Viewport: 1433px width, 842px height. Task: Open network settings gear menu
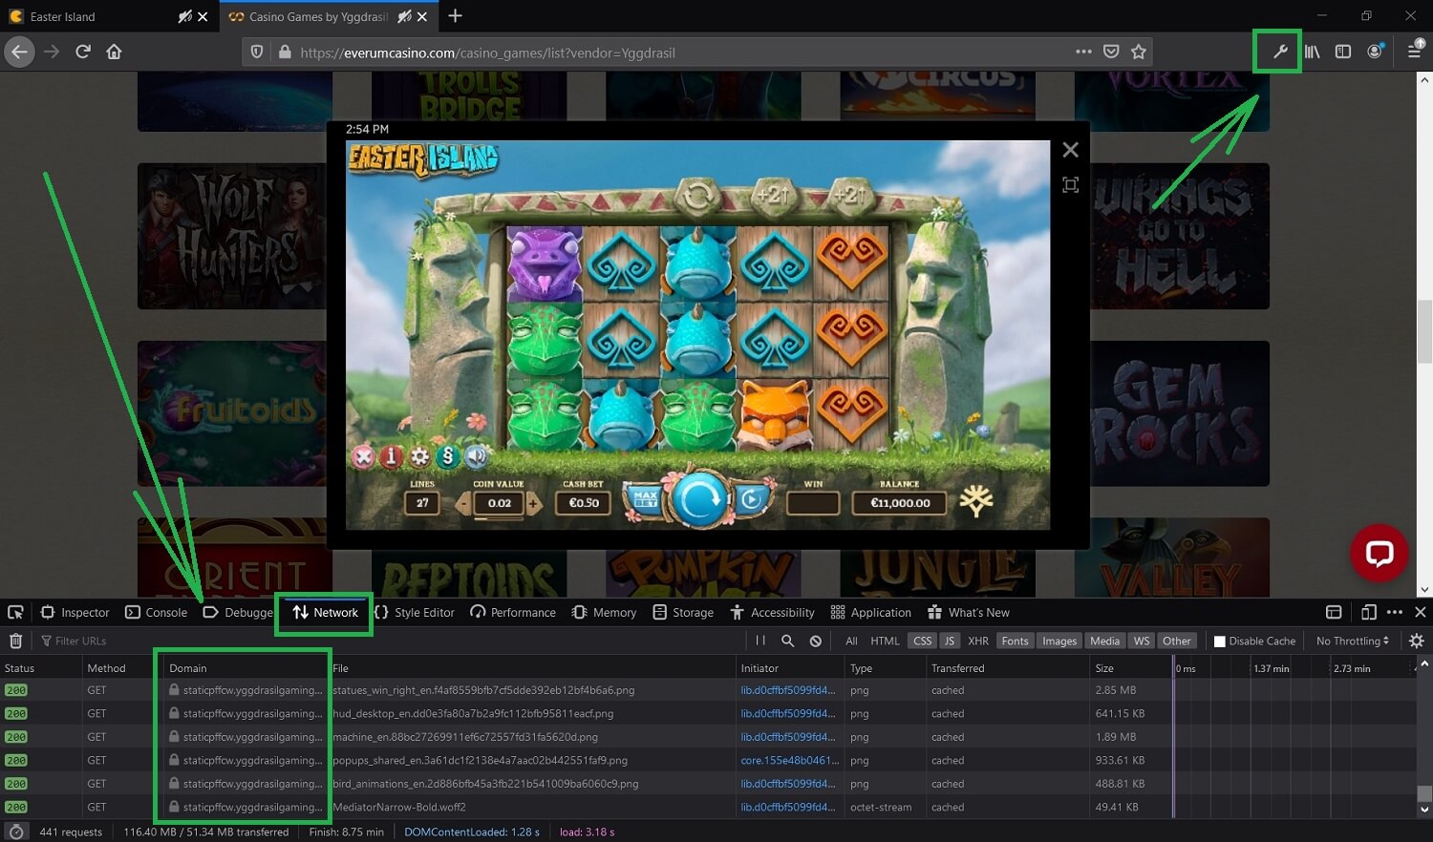tap(1417, 641)
